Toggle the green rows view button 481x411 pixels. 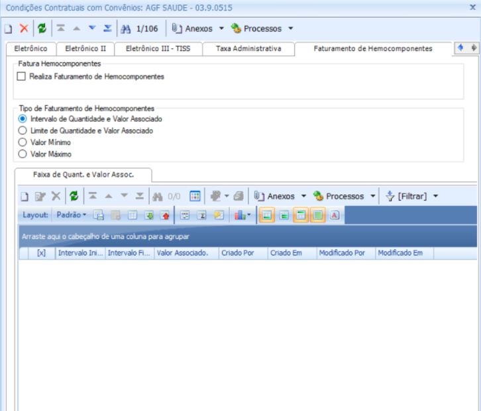pos(284,215)
